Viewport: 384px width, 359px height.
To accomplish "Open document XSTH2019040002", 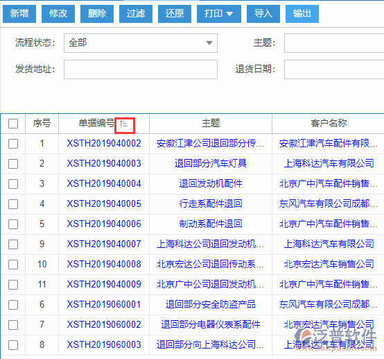I will coord(104,144).
